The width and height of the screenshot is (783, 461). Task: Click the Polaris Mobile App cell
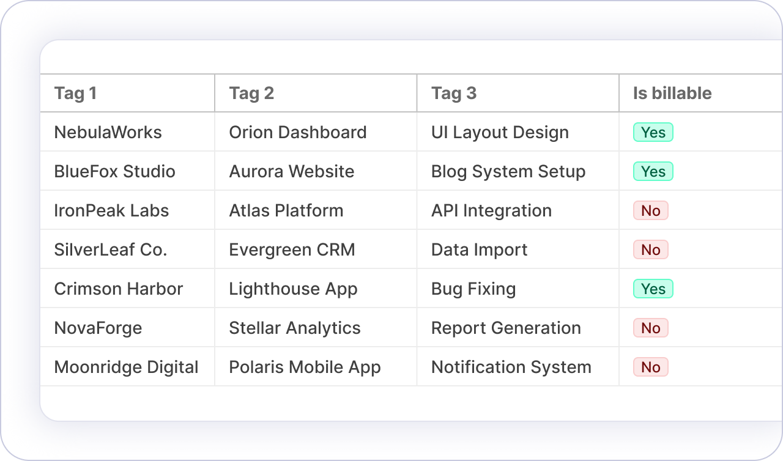coord(305,367)
